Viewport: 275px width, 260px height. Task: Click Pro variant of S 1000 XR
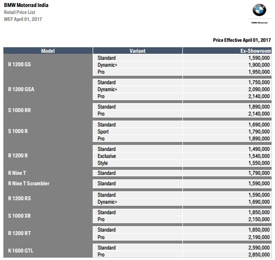(101, 219)
